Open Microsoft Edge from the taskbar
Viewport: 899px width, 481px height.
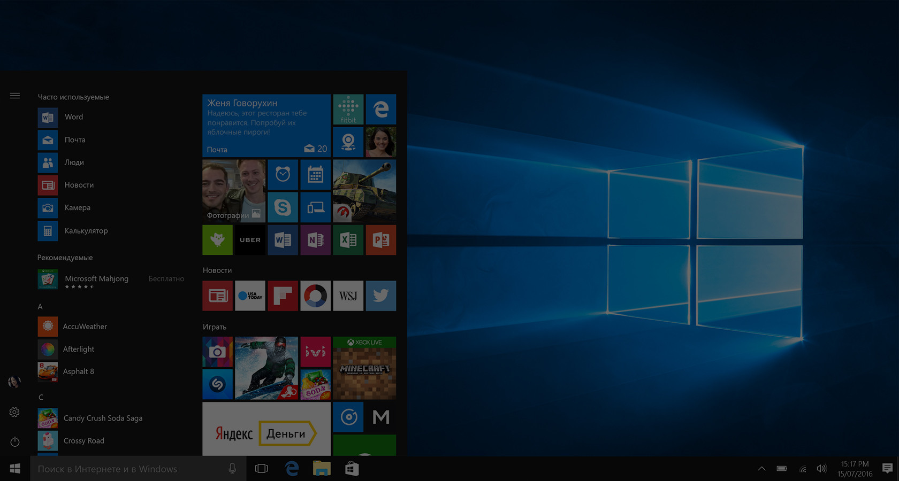click(x=292, y=468)
